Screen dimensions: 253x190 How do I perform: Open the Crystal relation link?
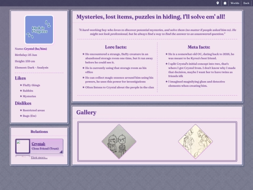pyautogui.click(x=38, y=144)
